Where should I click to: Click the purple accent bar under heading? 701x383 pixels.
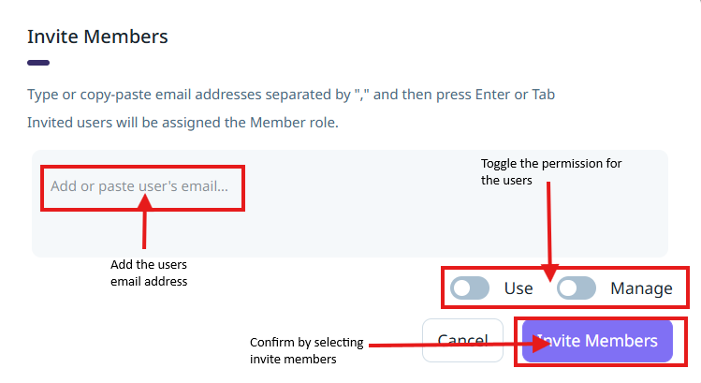point(38,63)
